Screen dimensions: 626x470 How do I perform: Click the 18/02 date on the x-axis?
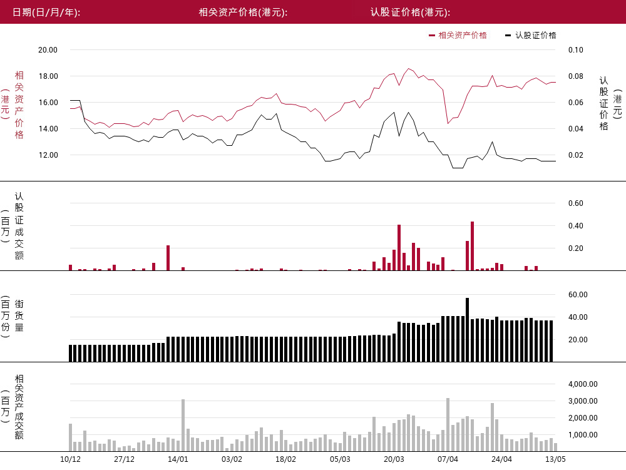click(286, 459)
